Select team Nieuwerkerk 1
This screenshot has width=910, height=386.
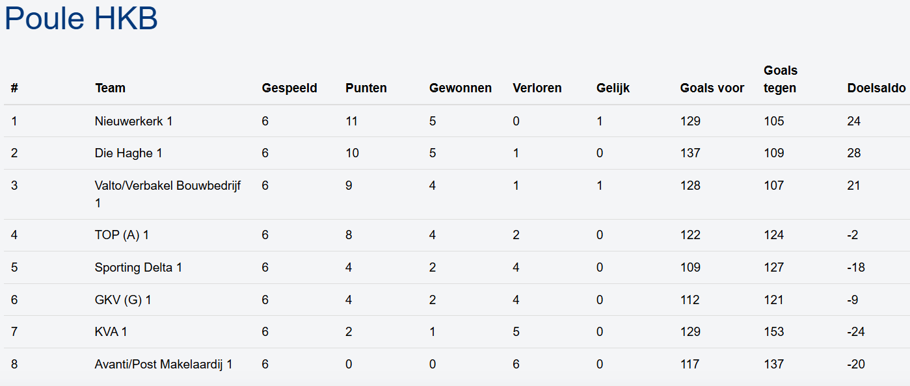coord(133,121)
